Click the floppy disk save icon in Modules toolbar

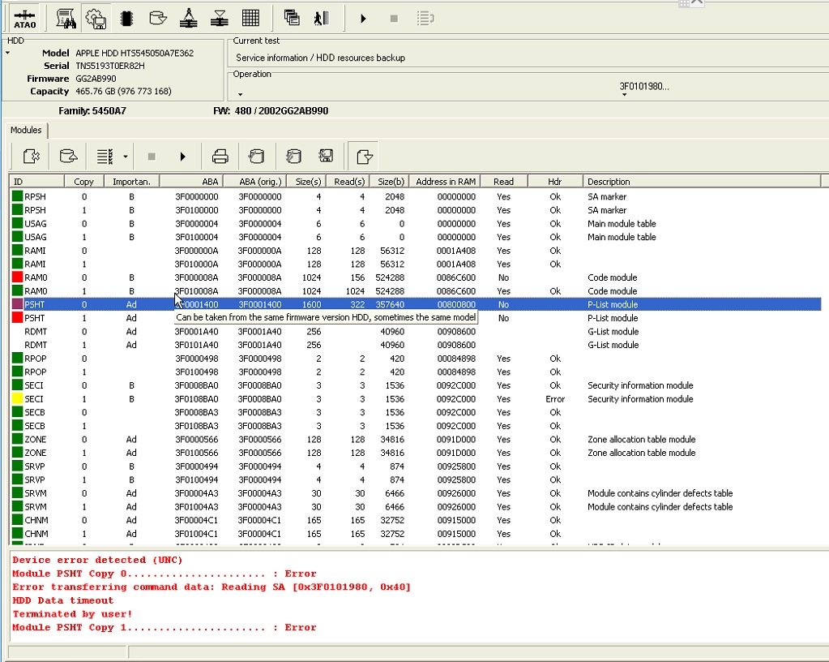[327, 156]
